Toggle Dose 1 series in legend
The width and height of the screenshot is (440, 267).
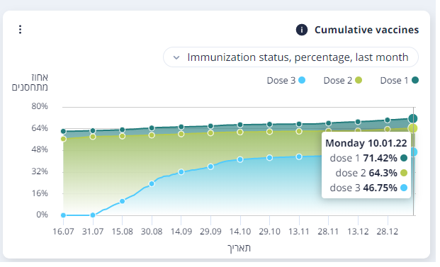[x=400, y=81]
